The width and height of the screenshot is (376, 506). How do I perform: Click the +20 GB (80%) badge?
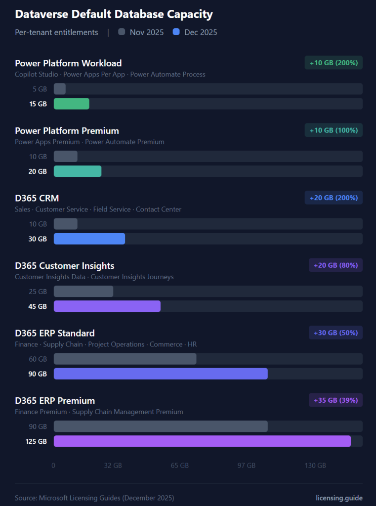[x=335, y=265]
